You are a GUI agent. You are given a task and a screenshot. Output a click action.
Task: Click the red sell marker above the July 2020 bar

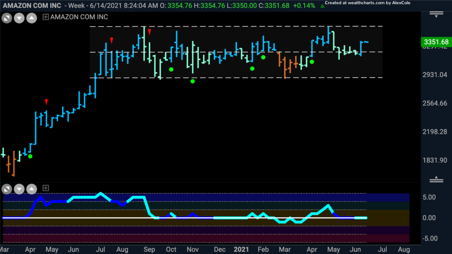click(112, 40)
